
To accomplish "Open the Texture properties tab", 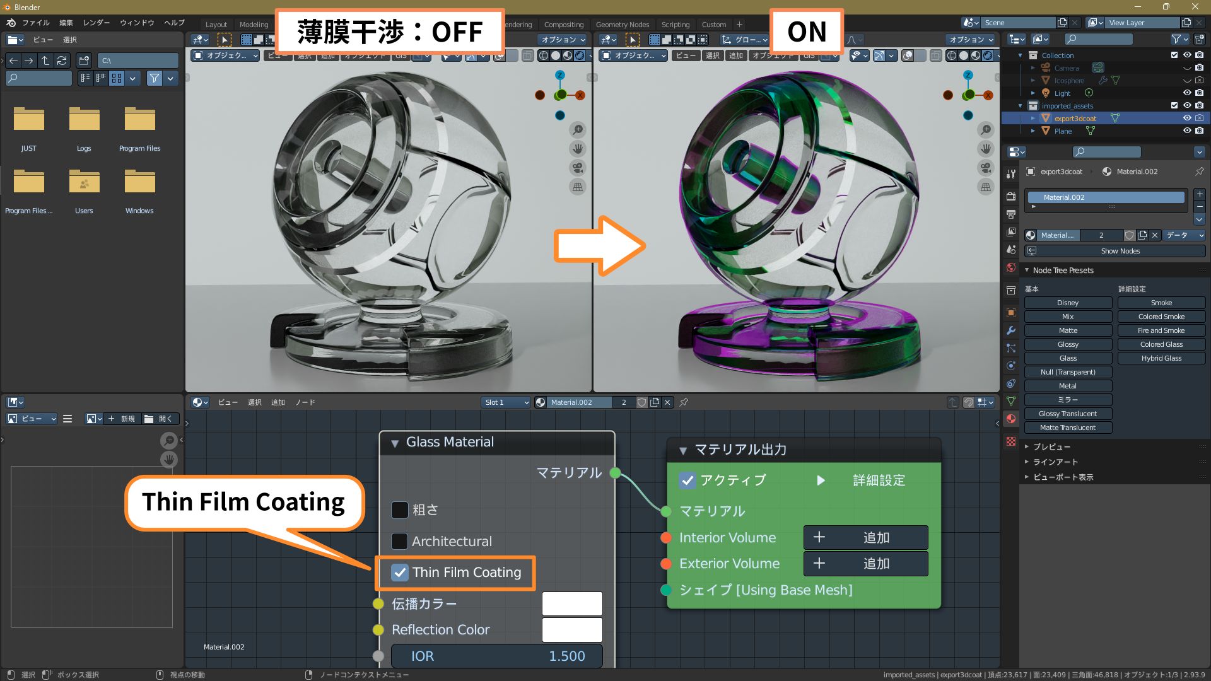I will click(x=1011, y=441).
